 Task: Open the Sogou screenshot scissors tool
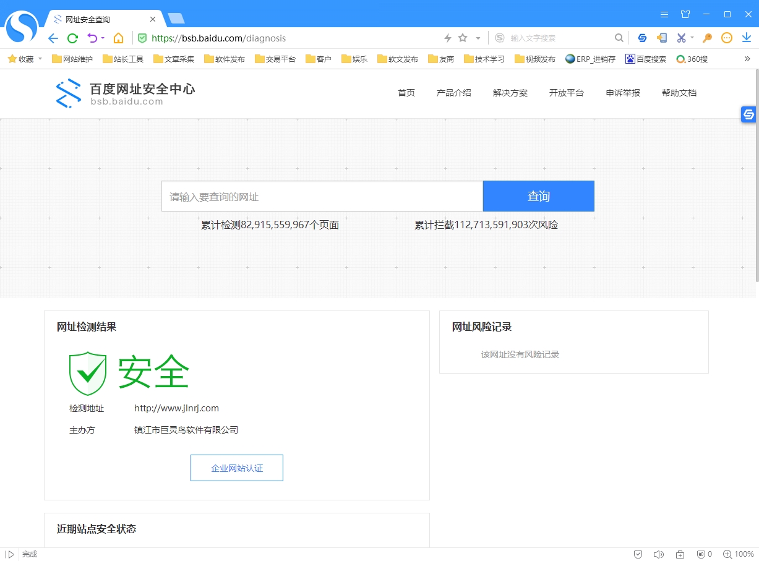click(681, 38)
